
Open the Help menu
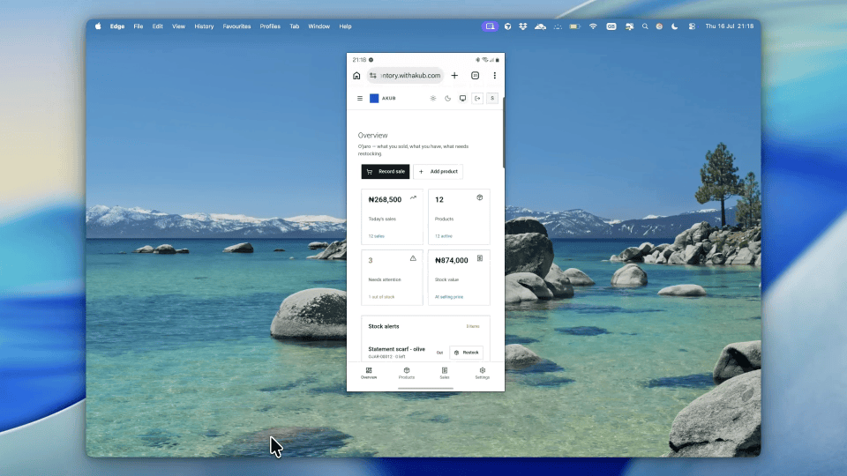[345, 26]
